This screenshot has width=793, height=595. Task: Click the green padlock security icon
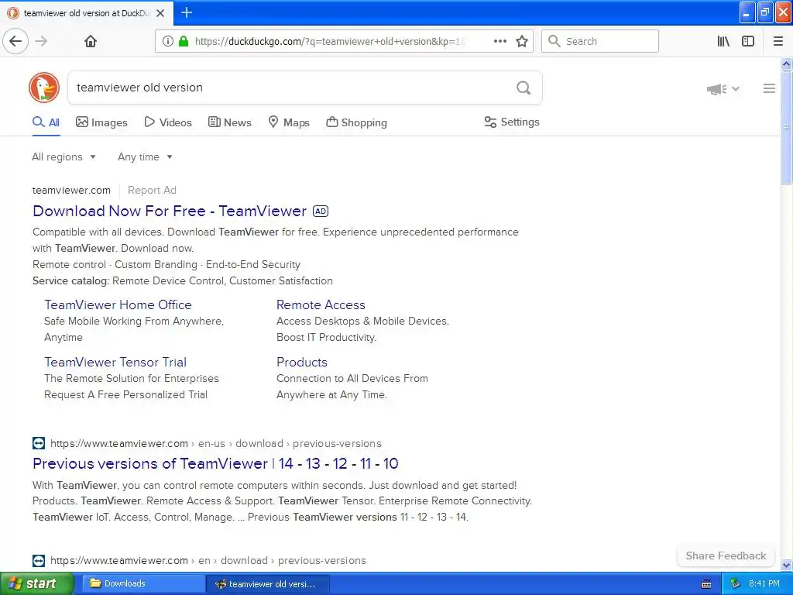[x=184, y=41]
